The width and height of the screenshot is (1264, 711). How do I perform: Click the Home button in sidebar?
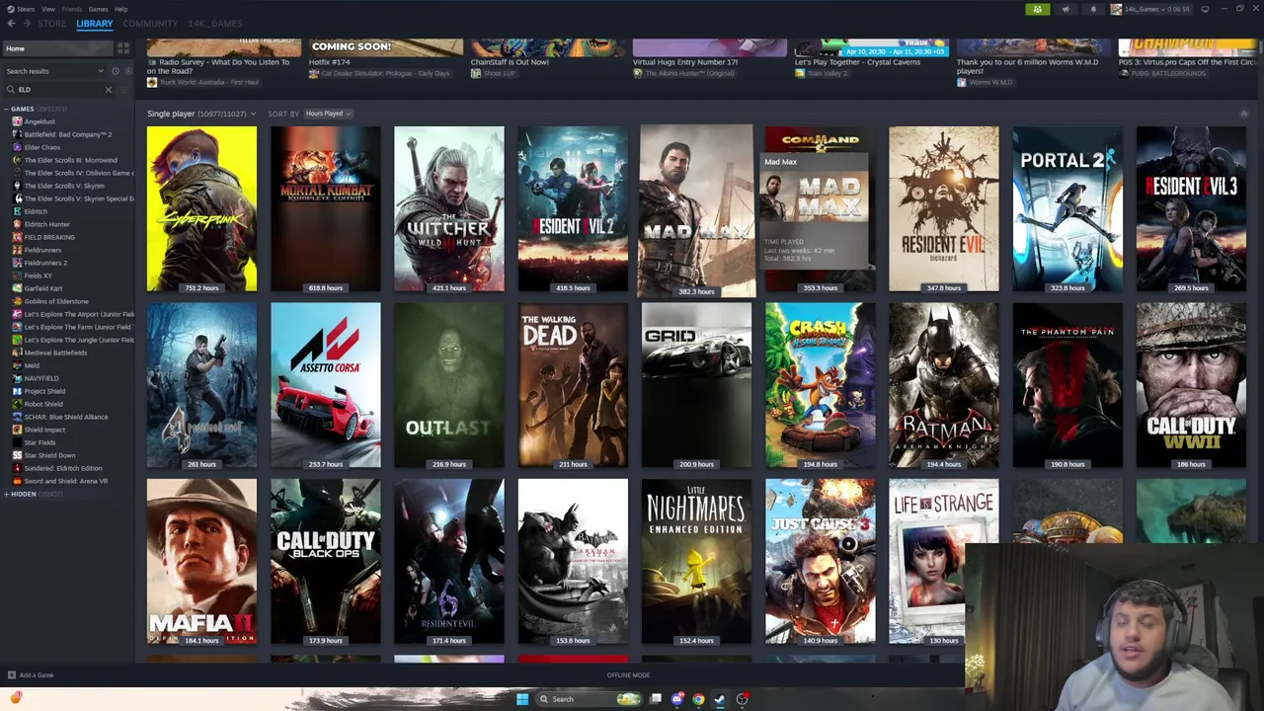pos(57,48)
